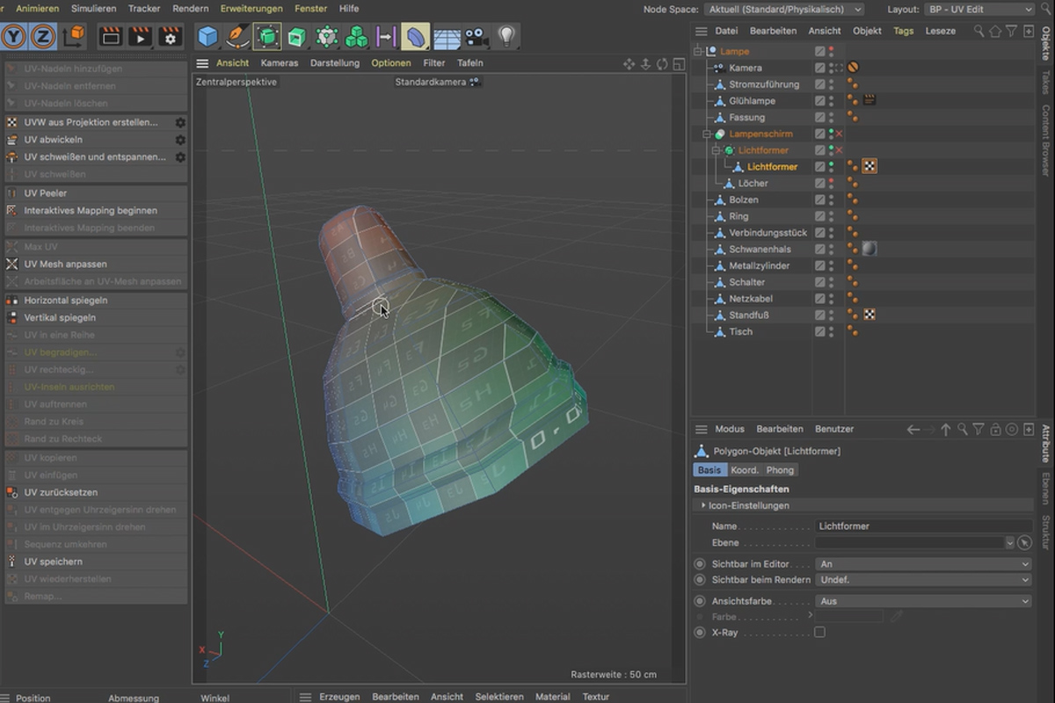The height and width of the screenshot is (703, 1055).
Task: Toggle the red X on Lampenschirm
Action: (x=840, y=134)
